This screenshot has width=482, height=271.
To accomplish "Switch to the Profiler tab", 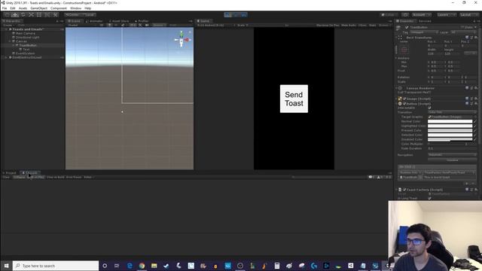I will pyautogui.click(x=142, y=21).
